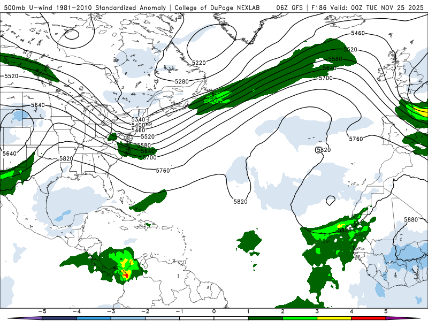Click the colorbar tick label "-5"
The image size is (428, 321).
[42, 311]
